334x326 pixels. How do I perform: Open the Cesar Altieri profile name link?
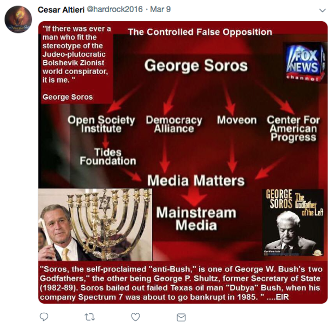coord(61,10)
